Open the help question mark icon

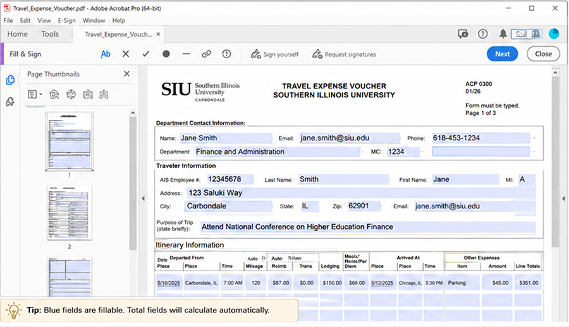482,34
